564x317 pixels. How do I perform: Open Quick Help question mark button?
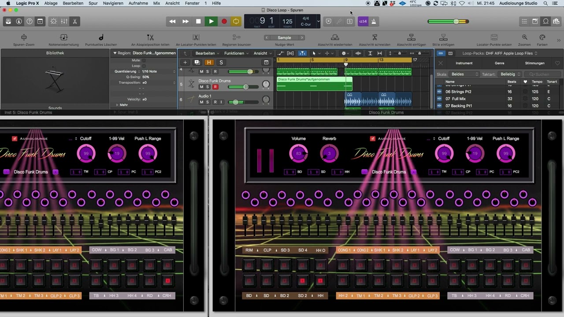click(x=30, y=21)
